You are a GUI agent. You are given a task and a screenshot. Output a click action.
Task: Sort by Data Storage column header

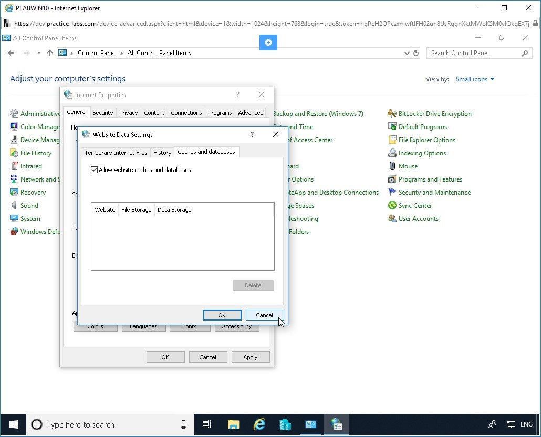point(174,209)
